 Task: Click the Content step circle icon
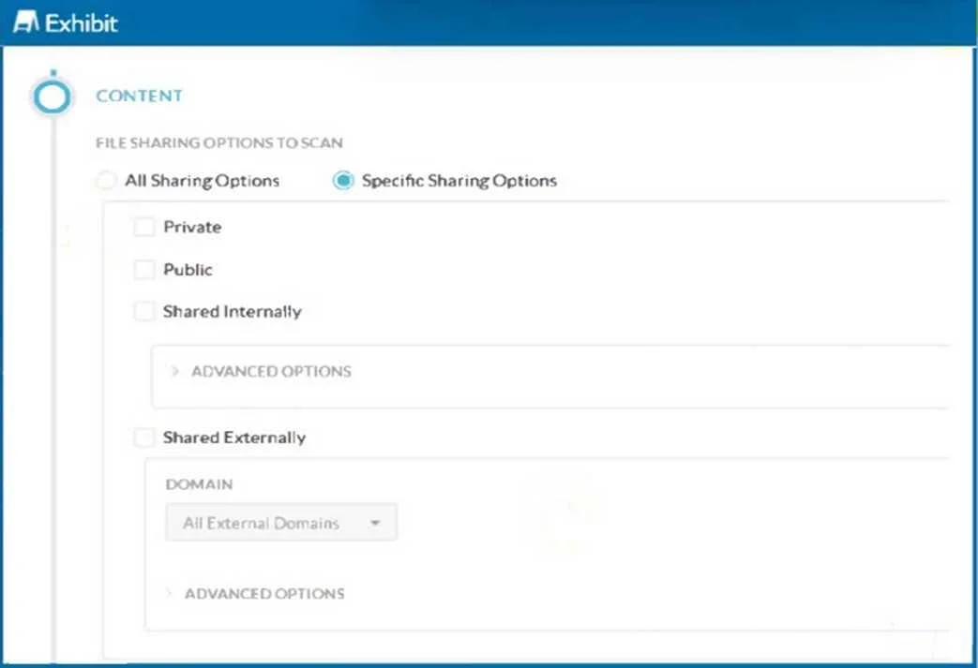point(53,96)
